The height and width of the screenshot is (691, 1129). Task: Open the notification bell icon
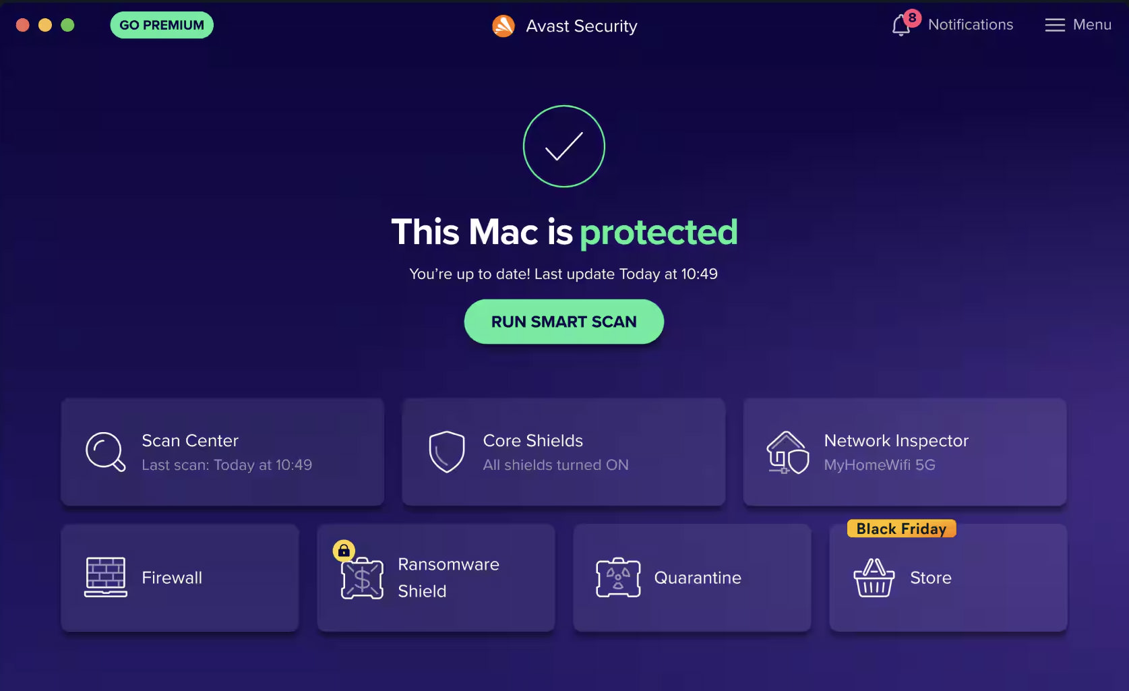902,25
